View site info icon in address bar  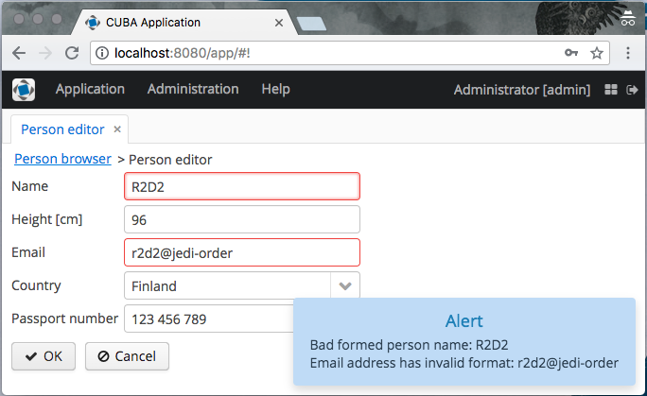point(102,53)
